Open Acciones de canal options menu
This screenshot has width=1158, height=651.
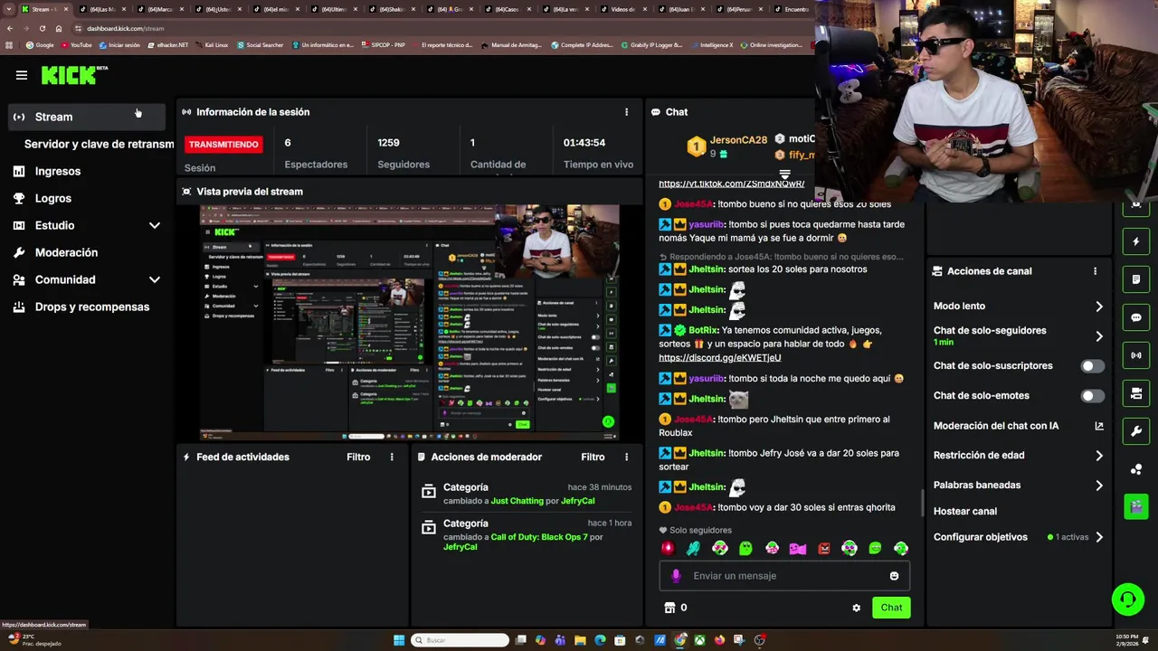pyautogui.click(x=1095, y=271)
